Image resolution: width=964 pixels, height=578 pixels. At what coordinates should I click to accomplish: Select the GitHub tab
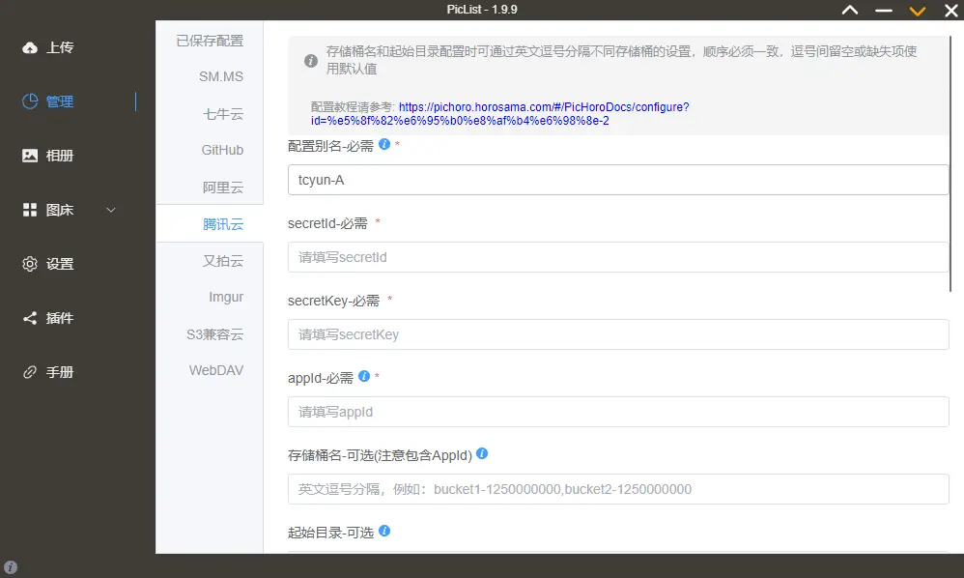tap(222, 150)
